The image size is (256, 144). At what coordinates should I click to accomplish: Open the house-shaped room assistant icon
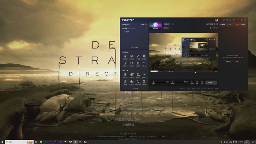pos(132,82)
